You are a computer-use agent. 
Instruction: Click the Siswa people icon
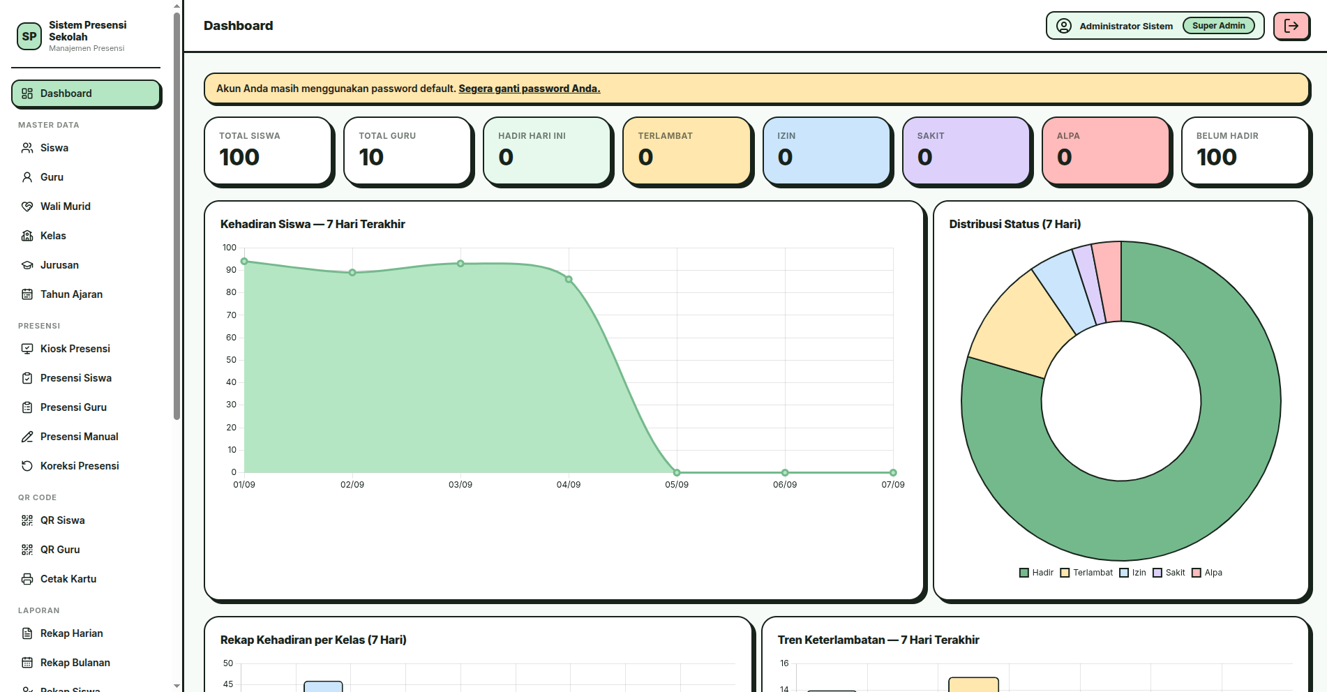coord(27,148)
